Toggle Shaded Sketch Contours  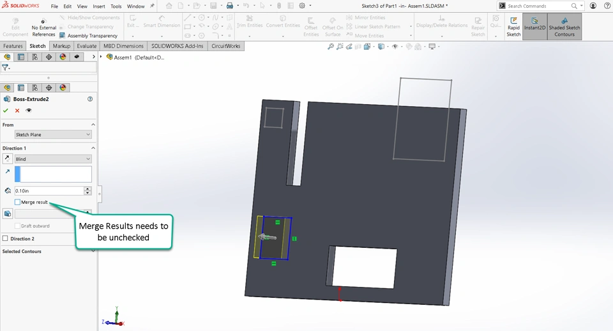(x=564, y=27)
